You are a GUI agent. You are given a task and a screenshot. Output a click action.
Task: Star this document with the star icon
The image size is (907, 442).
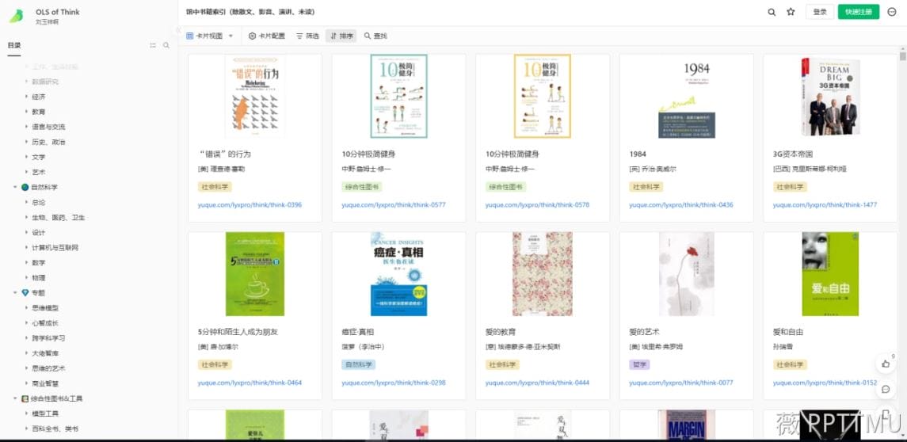[x=791, y=12]
